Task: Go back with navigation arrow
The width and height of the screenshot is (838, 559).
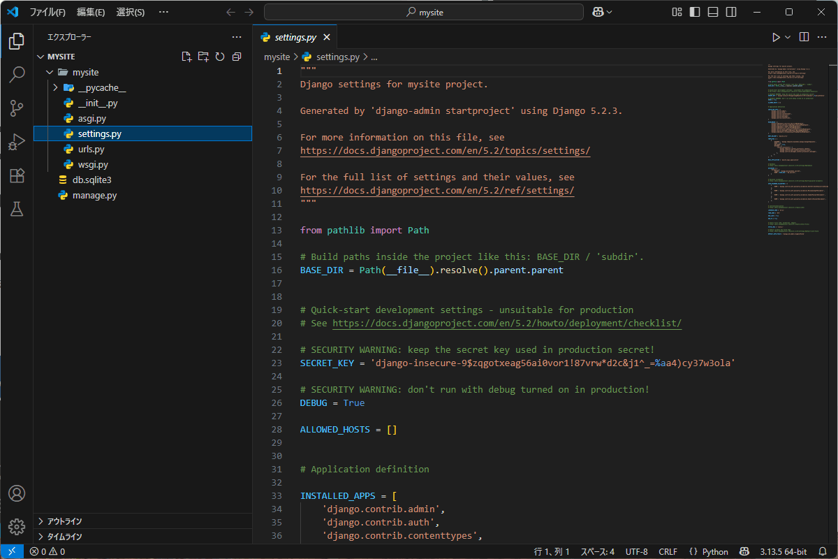Action: (232, 12)
